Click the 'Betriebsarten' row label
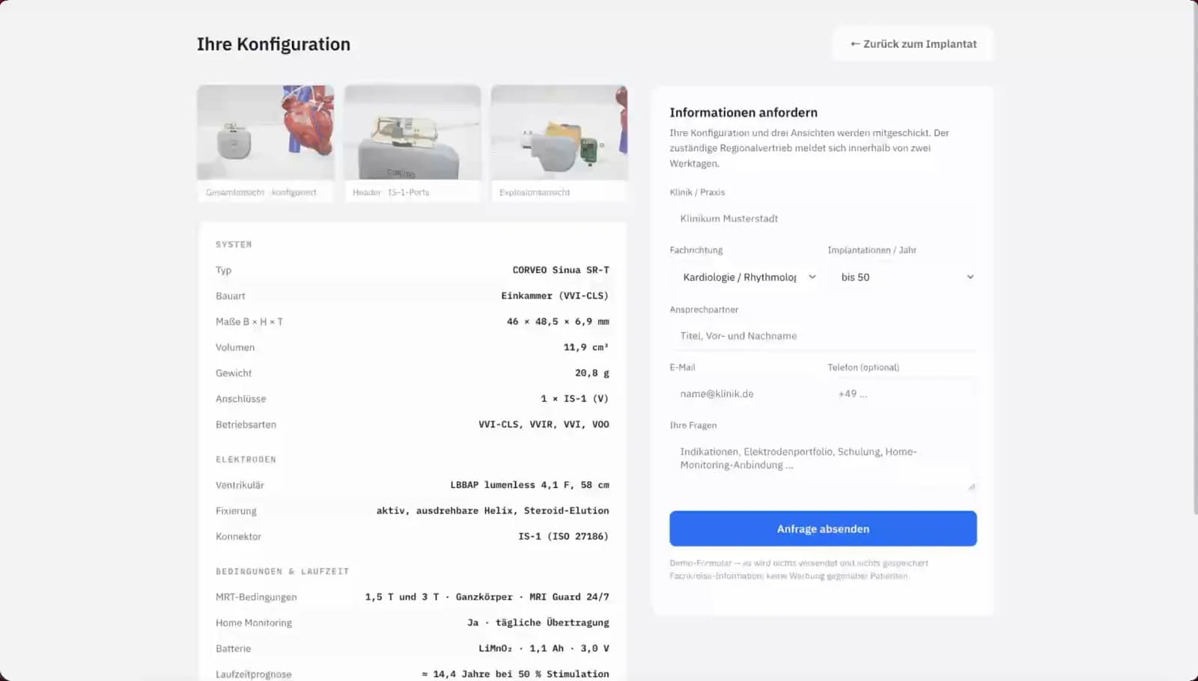Screen dimensions: 1198x681 246,424
